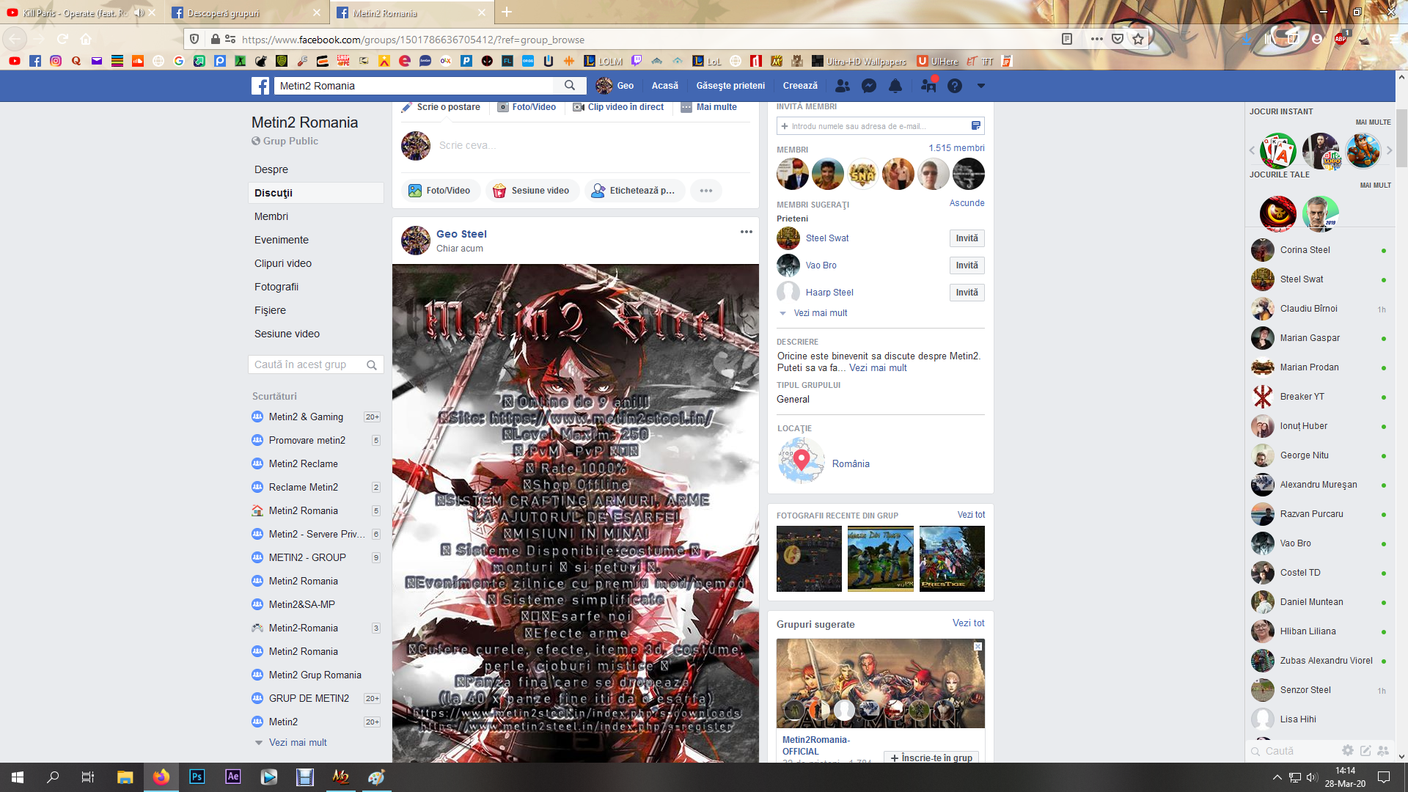1408x792 pixels.
Task: Open account dropdown arrow in top bar
Action: pos(980,86)
